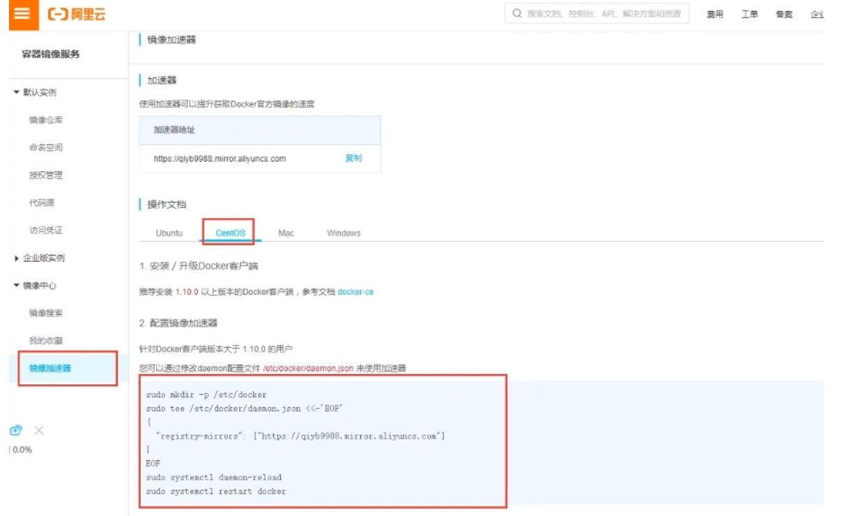The image size is (846, 516).
Task: Click the line 'sudo mkdir -p /etc/docker'
Action: tap(206, 394)
